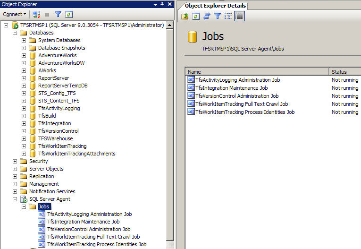Select the TFSRTMSP1 server icon in tree

coord(15,25)
